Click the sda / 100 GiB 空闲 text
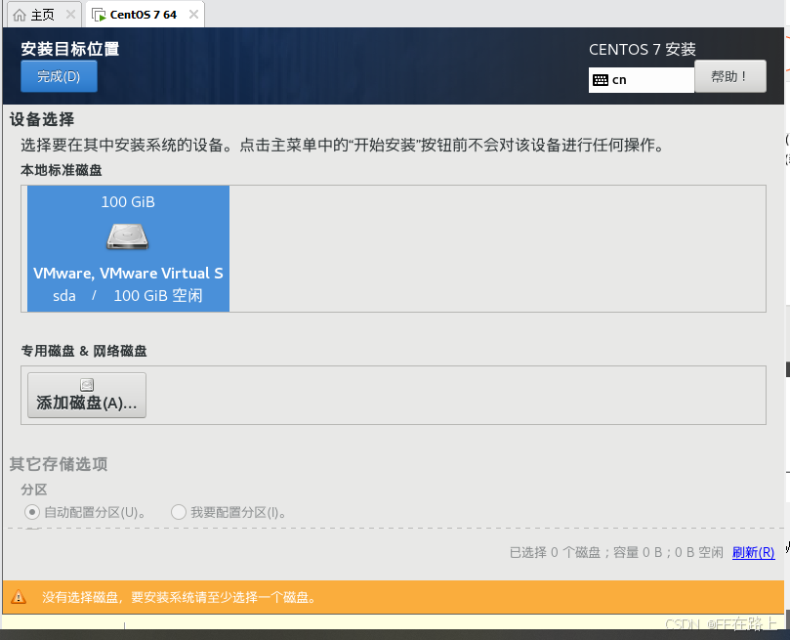Image resolution: width=790 pixels, height=640 pixels. pos(128,295)
